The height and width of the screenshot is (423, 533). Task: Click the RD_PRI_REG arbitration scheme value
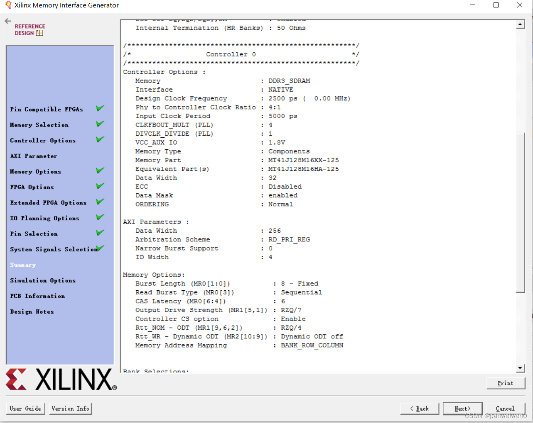point(289,239)
